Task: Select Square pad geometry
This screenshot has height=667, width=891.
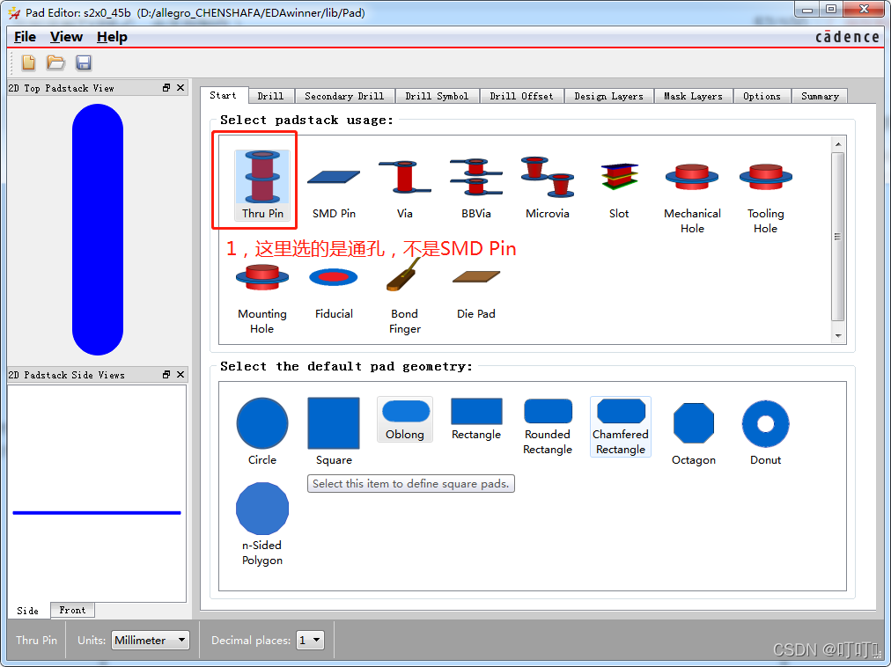Action: (x=334, y=432)
